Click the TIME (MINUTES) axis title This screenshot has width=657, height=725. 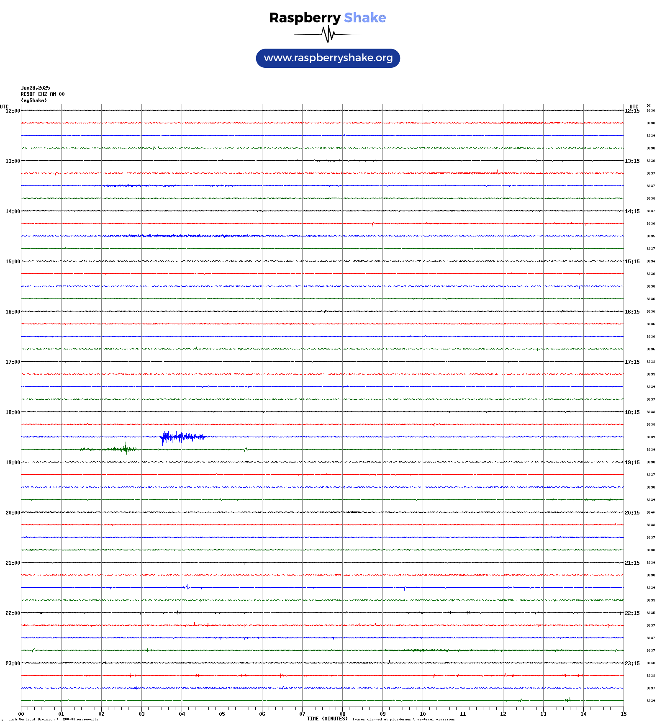coord(327,719)
